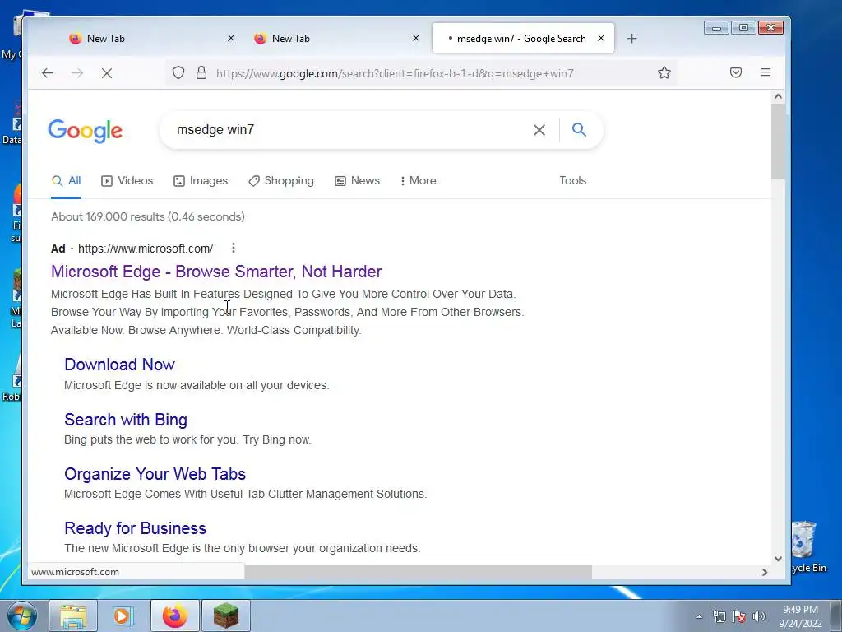Click the address bar URL
The image size is (842, 632).
[395, 73]
